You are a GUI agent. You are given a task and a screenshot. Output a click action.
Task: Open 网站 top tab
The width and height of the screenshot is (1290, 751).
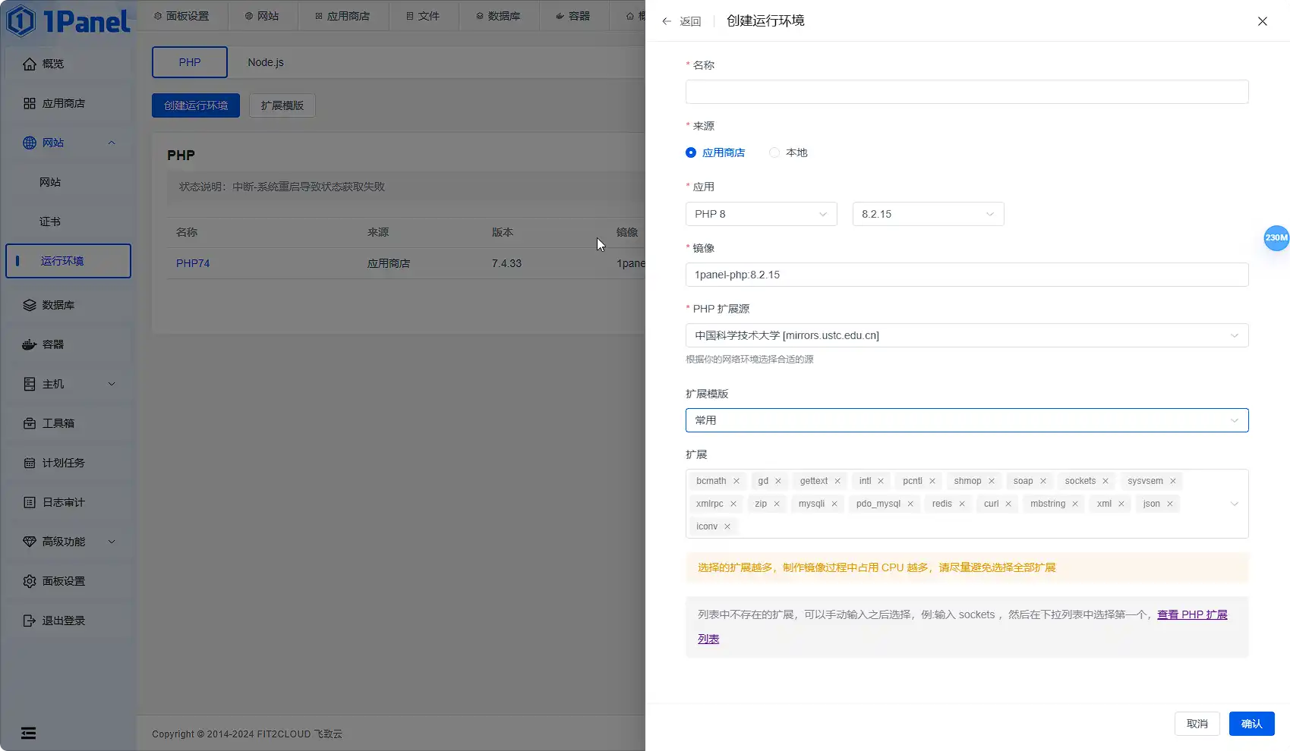tap(262, 16)
